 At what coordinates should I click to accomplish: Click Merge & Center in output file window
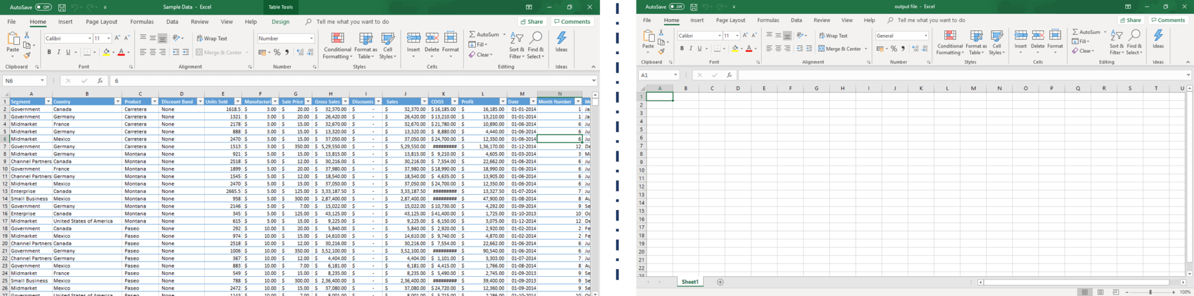point(842,49)
